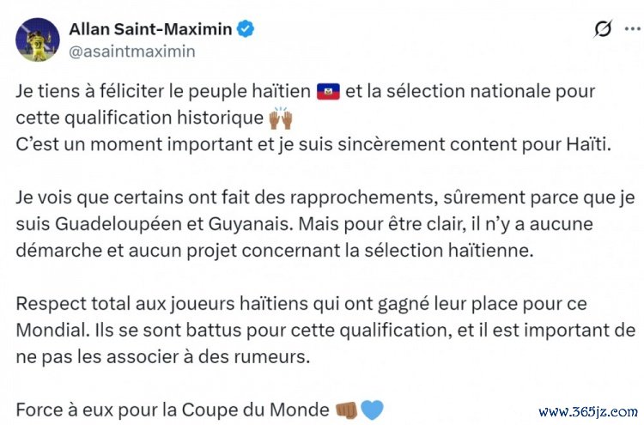This screenshot has height=425, width=644.
Task: Click the sentence "C'est un moment important"
Action: pyautogui.click(x=326, y=143)
